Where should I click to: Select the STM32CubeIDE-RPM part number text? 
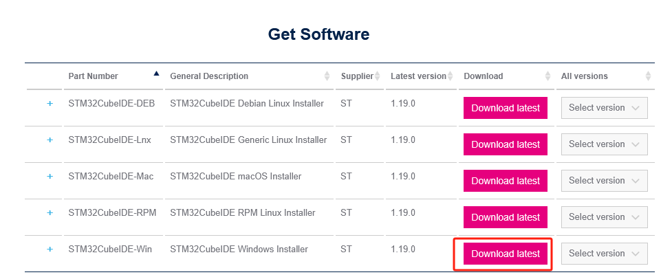(112, 213)
